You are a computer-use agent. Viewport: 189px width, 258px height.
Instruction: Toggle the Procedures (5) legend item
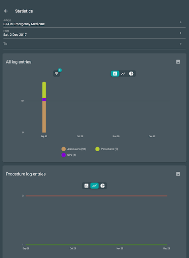[107, 149]
